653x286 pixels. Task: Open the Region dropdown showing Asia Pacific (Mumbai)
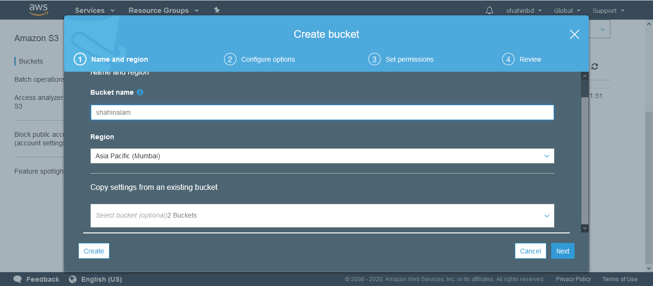pyautogui.click(x=322, y=156)
